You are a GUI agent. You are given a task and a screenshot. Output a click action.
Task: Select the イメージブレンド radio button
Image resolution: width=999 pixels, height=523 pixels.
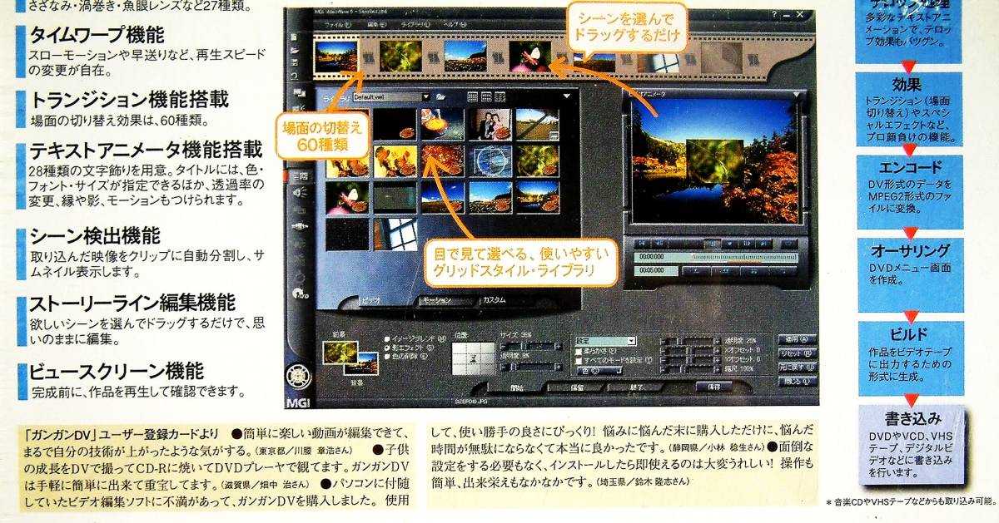(x=387, y=339)
